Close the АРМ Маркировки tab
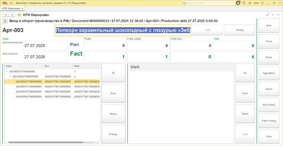 click(x=22, y=8)
